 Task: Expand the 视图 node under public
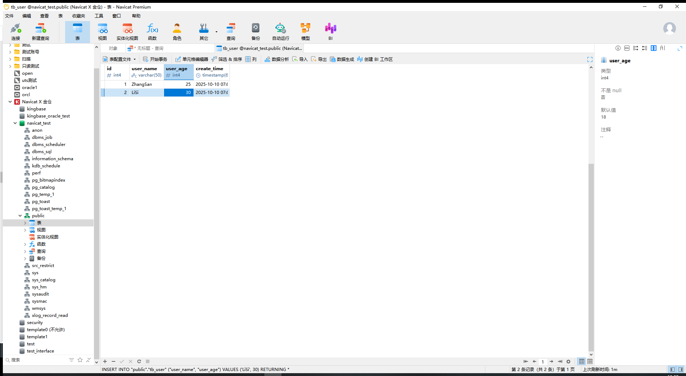point(25,230)
